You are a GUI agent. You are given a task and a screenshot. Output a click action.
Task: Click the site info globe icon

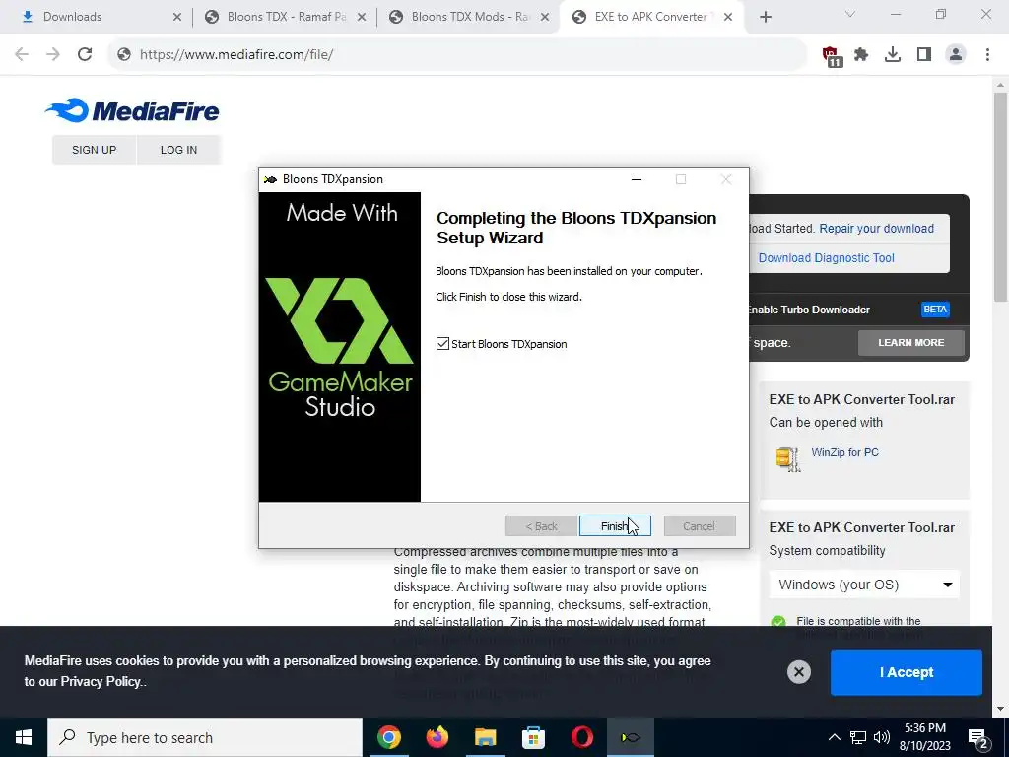(124, 54)
